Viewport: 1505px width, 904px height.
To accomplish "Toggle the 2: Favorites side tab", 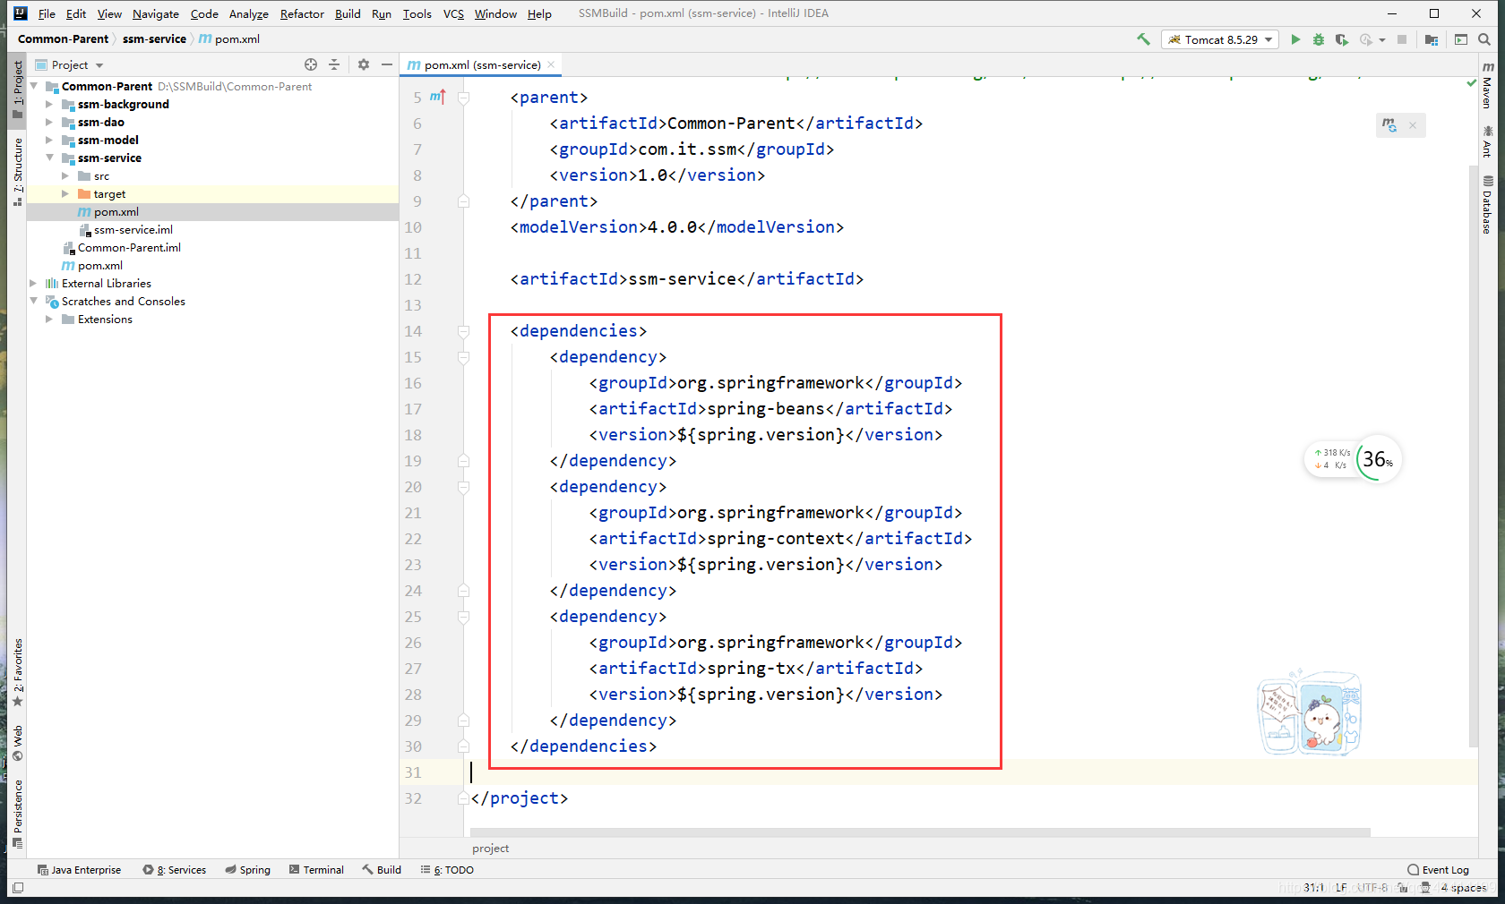I will tap(18, 672).
